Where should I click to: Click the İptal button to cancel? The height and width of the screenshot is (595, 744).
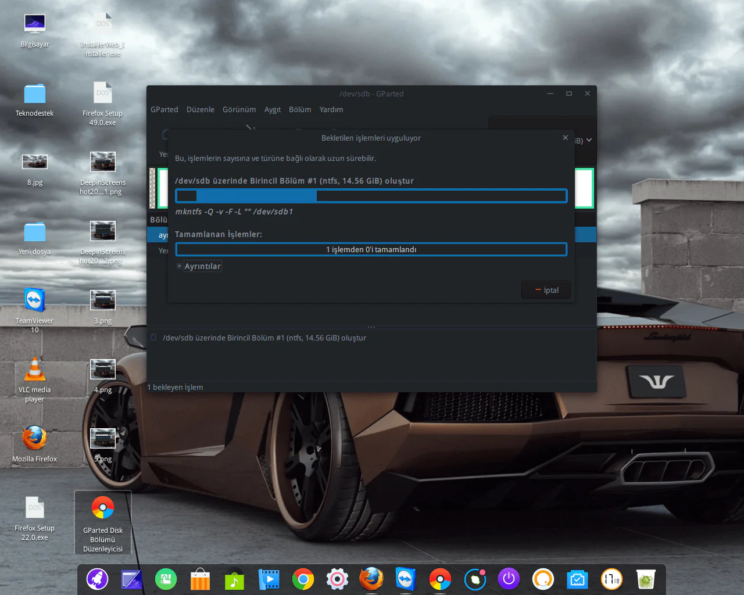546,290
